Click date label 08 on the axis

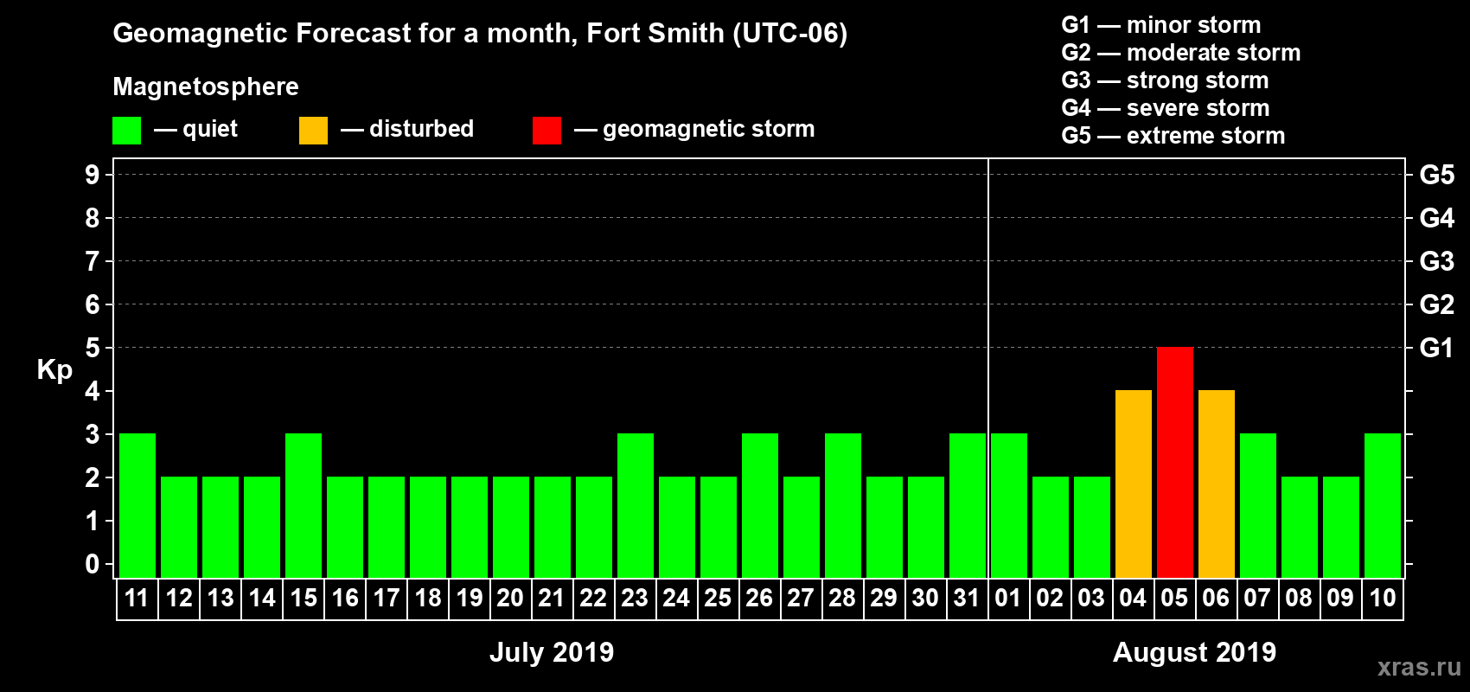coord(1299,599)
